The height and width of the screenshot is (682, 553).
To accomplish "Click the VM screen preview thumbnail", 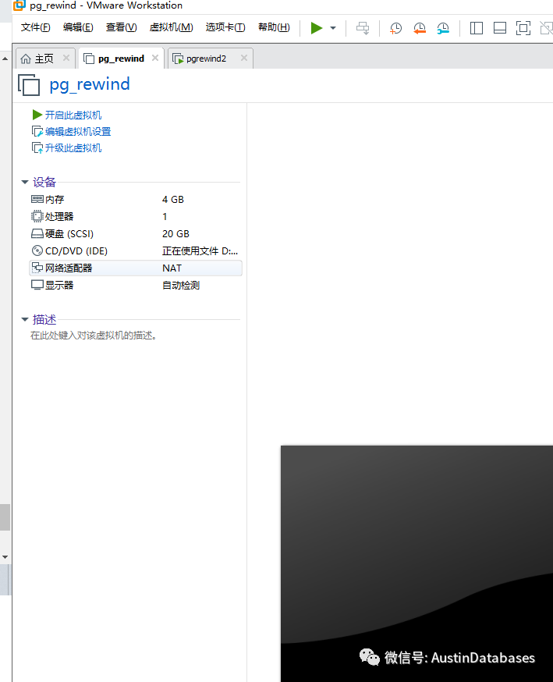I will 417,563.
